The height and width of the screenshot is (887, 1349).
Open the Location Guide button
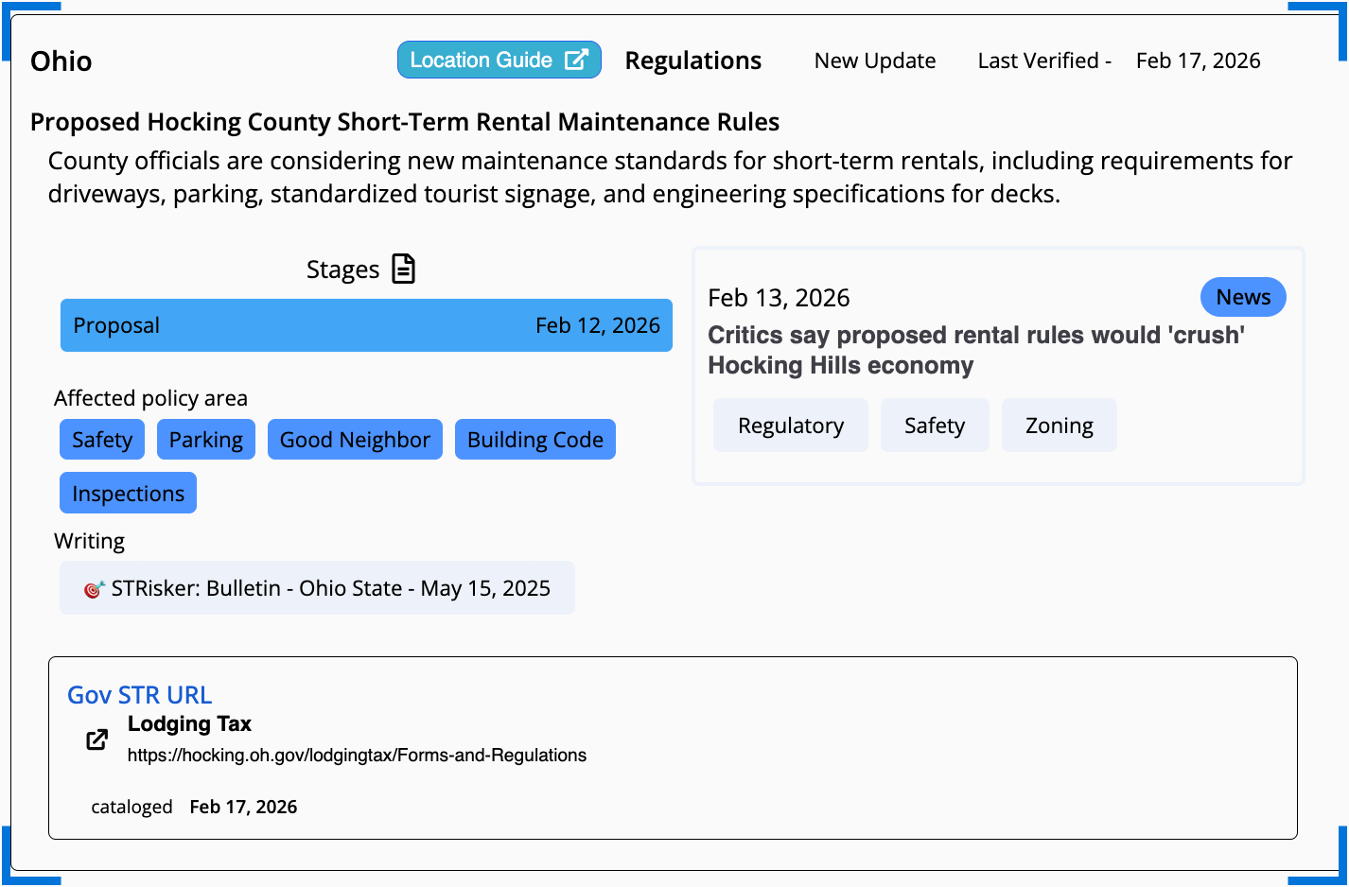[x=481, y=61]
